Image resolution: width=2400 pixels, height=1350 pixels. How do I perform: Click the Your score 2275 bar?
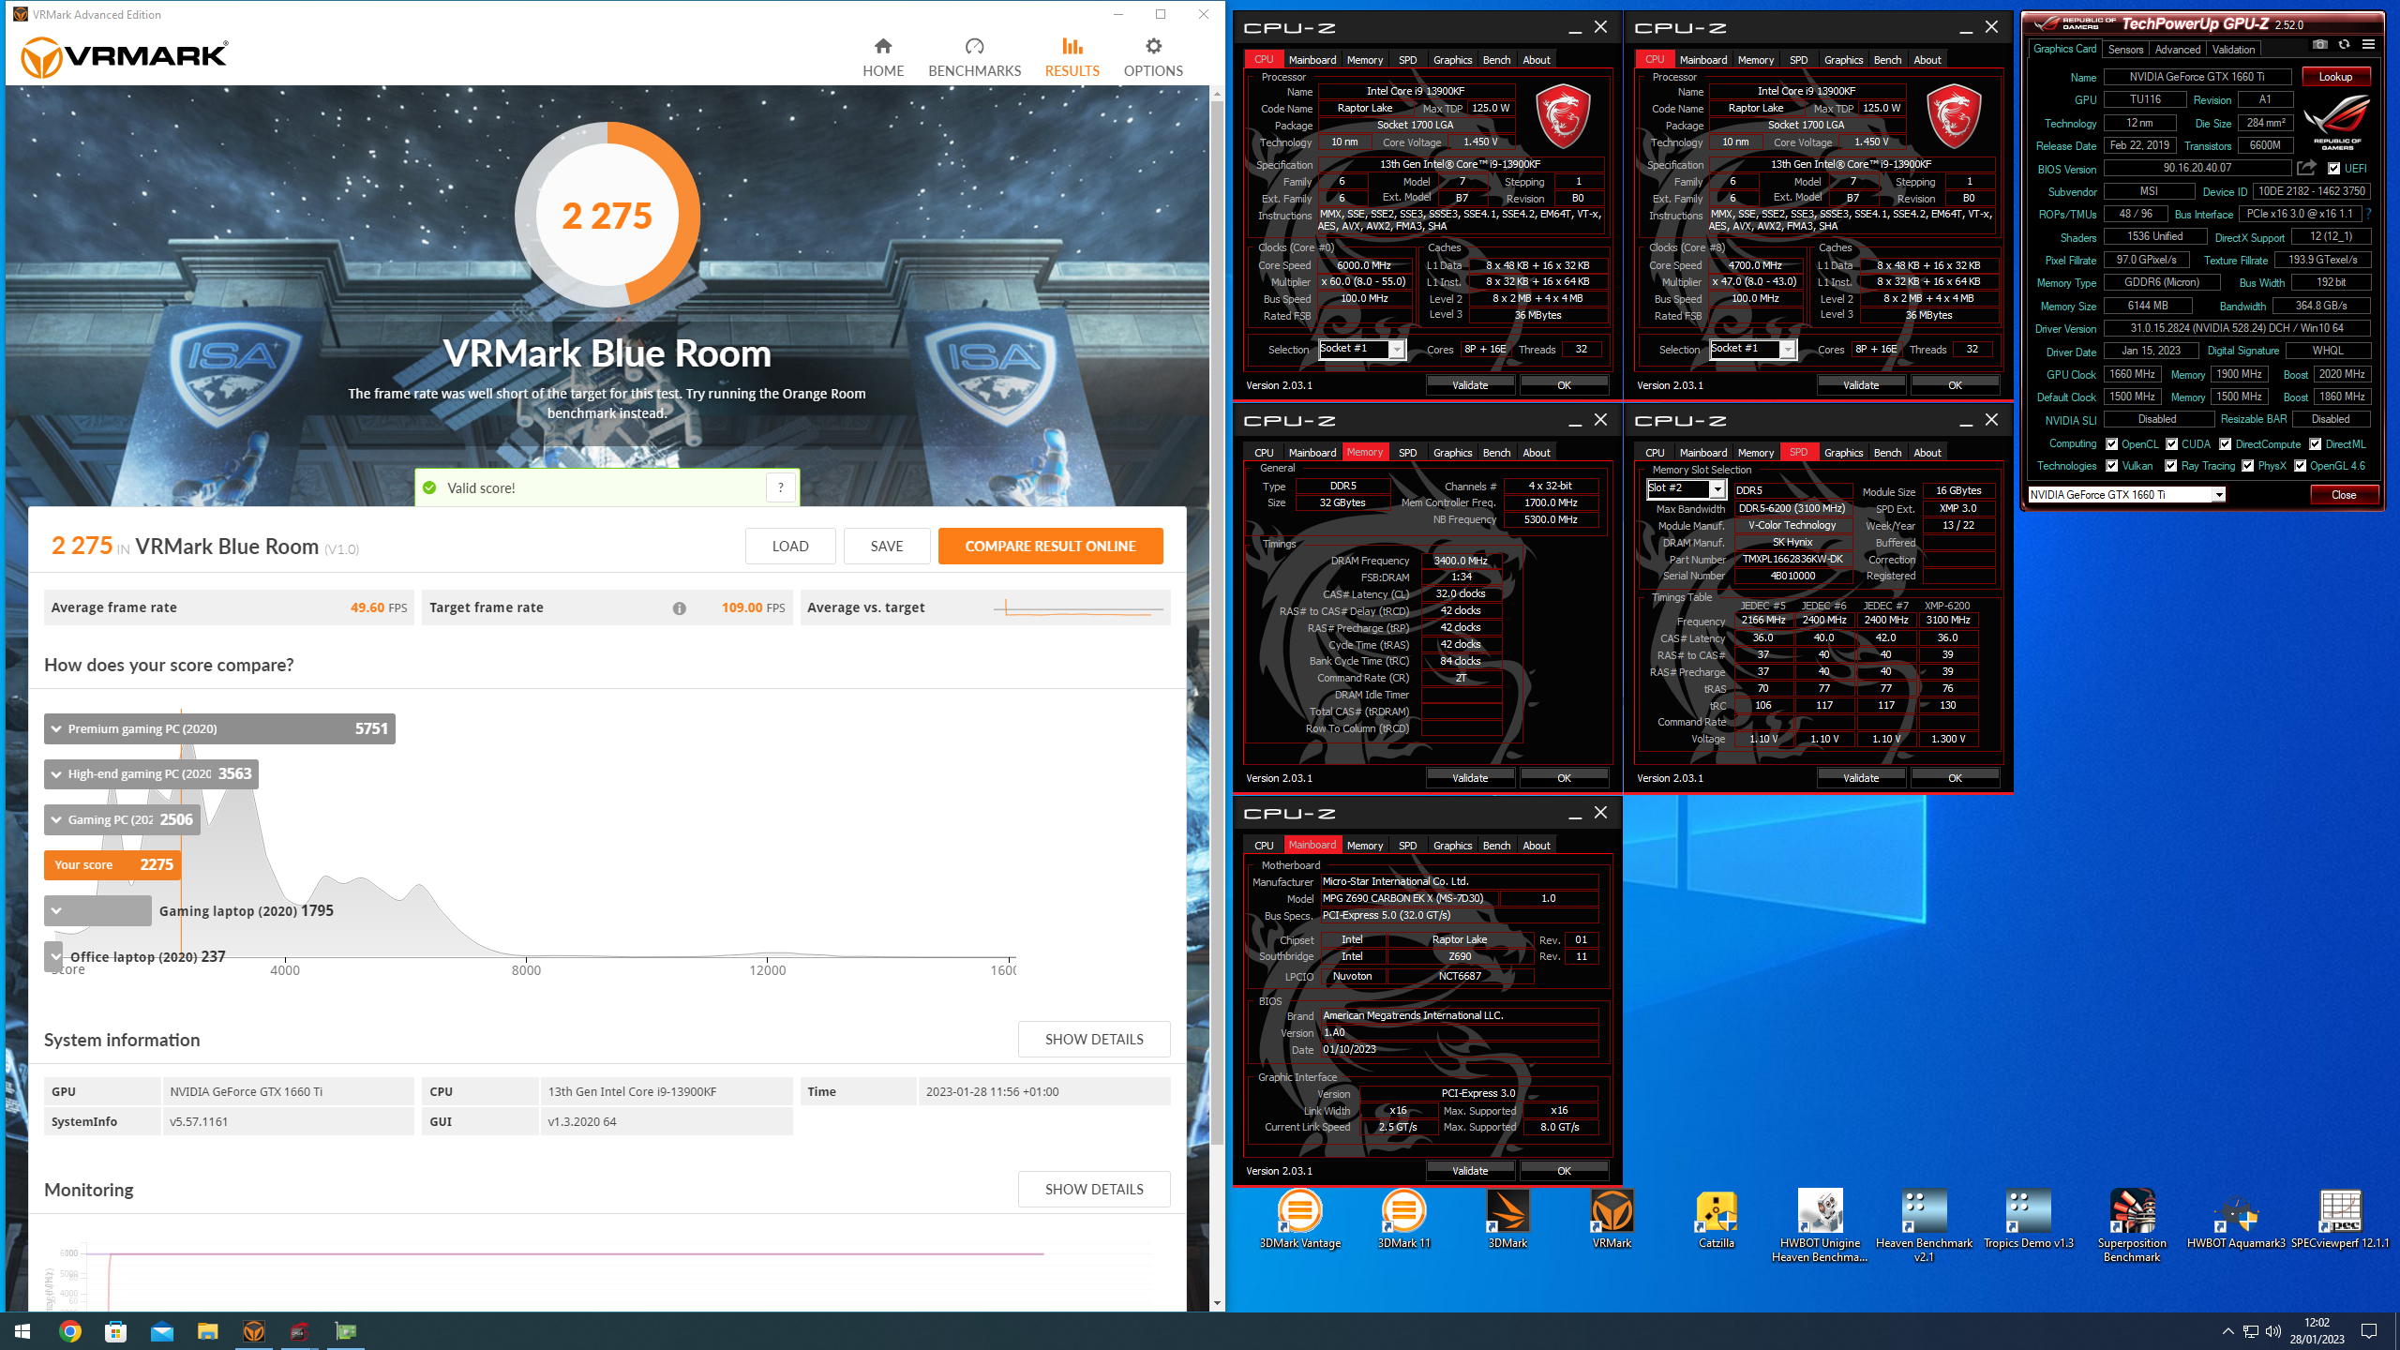(x=112, y=865)
